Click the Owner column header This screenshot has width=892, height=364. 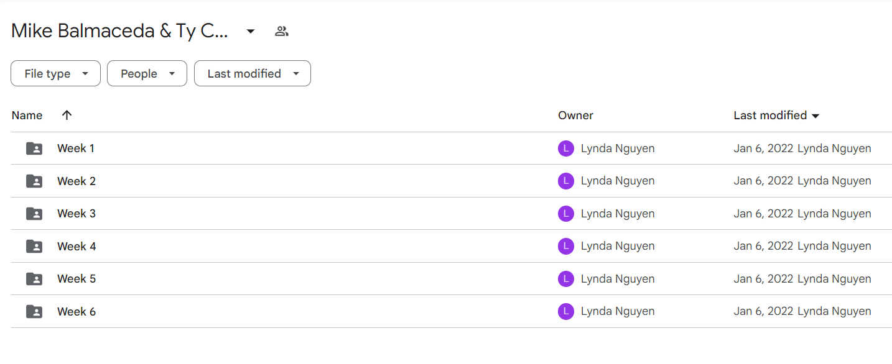pos(575,115)
